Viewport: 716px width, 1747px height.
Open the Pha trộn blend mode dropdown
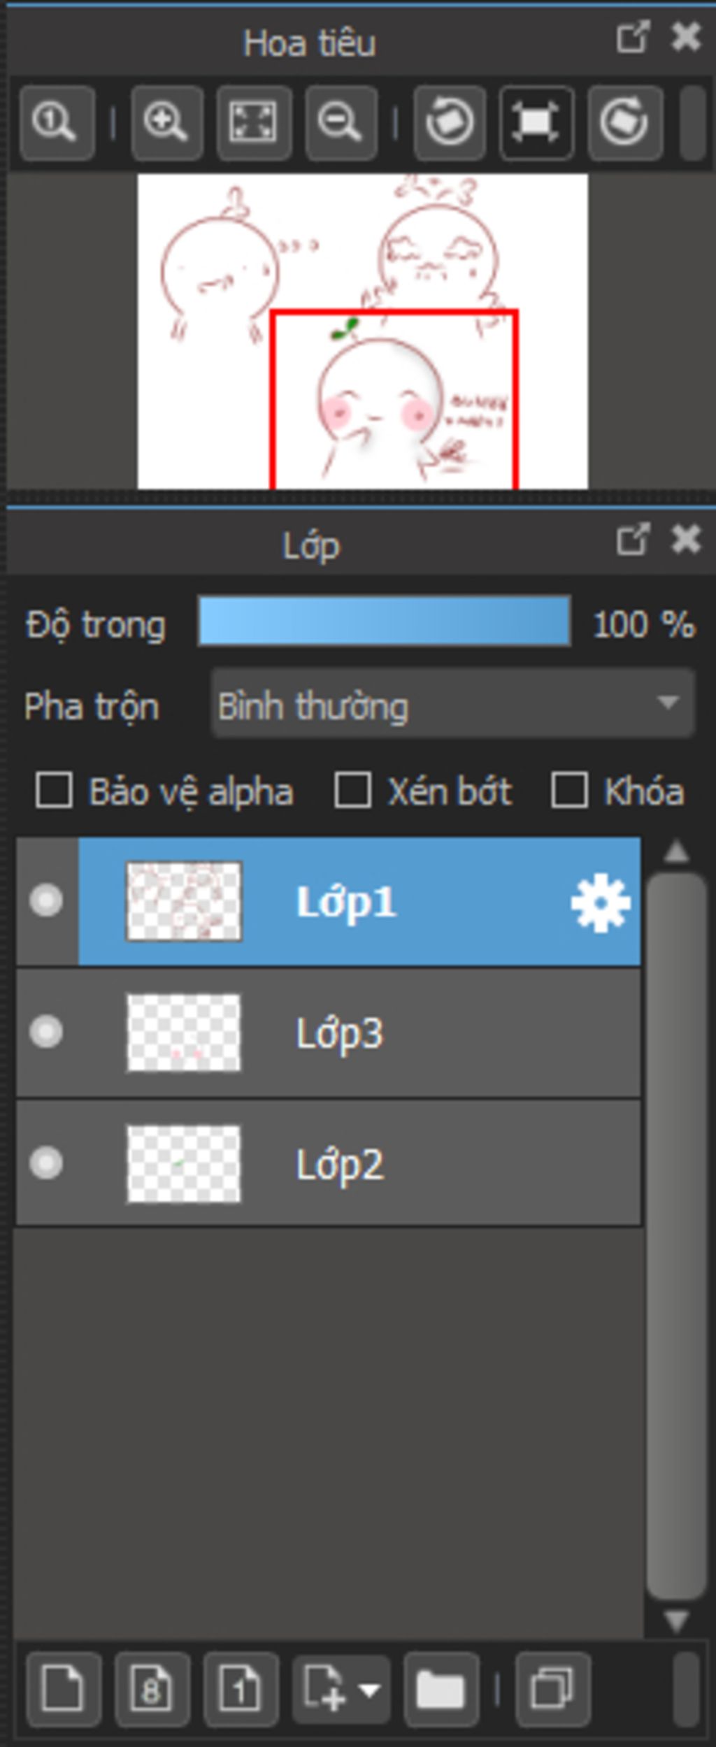click(452, 703)
